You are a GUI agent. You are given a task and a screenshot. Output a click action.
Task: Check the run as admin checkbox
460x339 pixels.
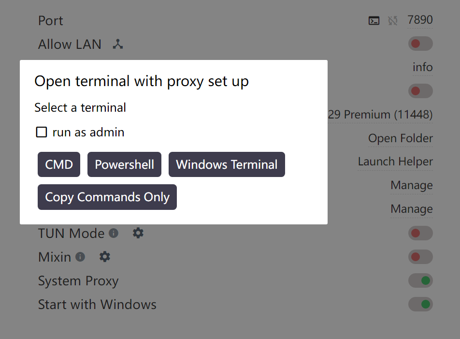point(42,132)
